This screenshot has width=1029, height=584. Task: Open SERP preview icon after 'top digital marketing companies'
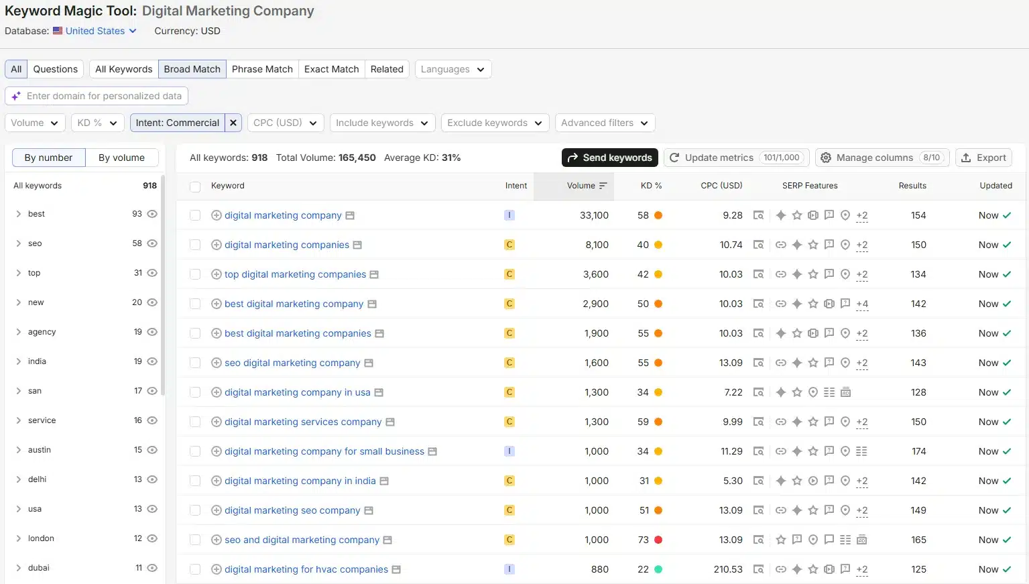374,274
